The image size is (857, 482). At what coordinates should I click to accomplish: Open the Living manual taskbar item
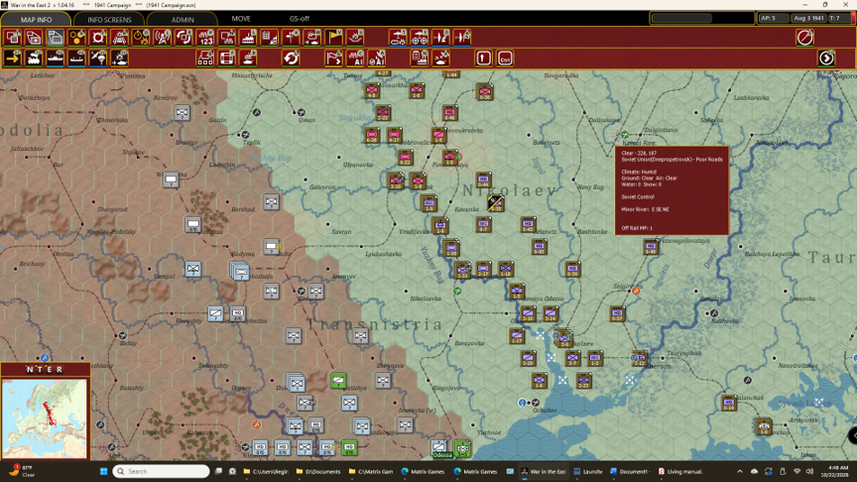pyautogui.click(x=680, y=471)
